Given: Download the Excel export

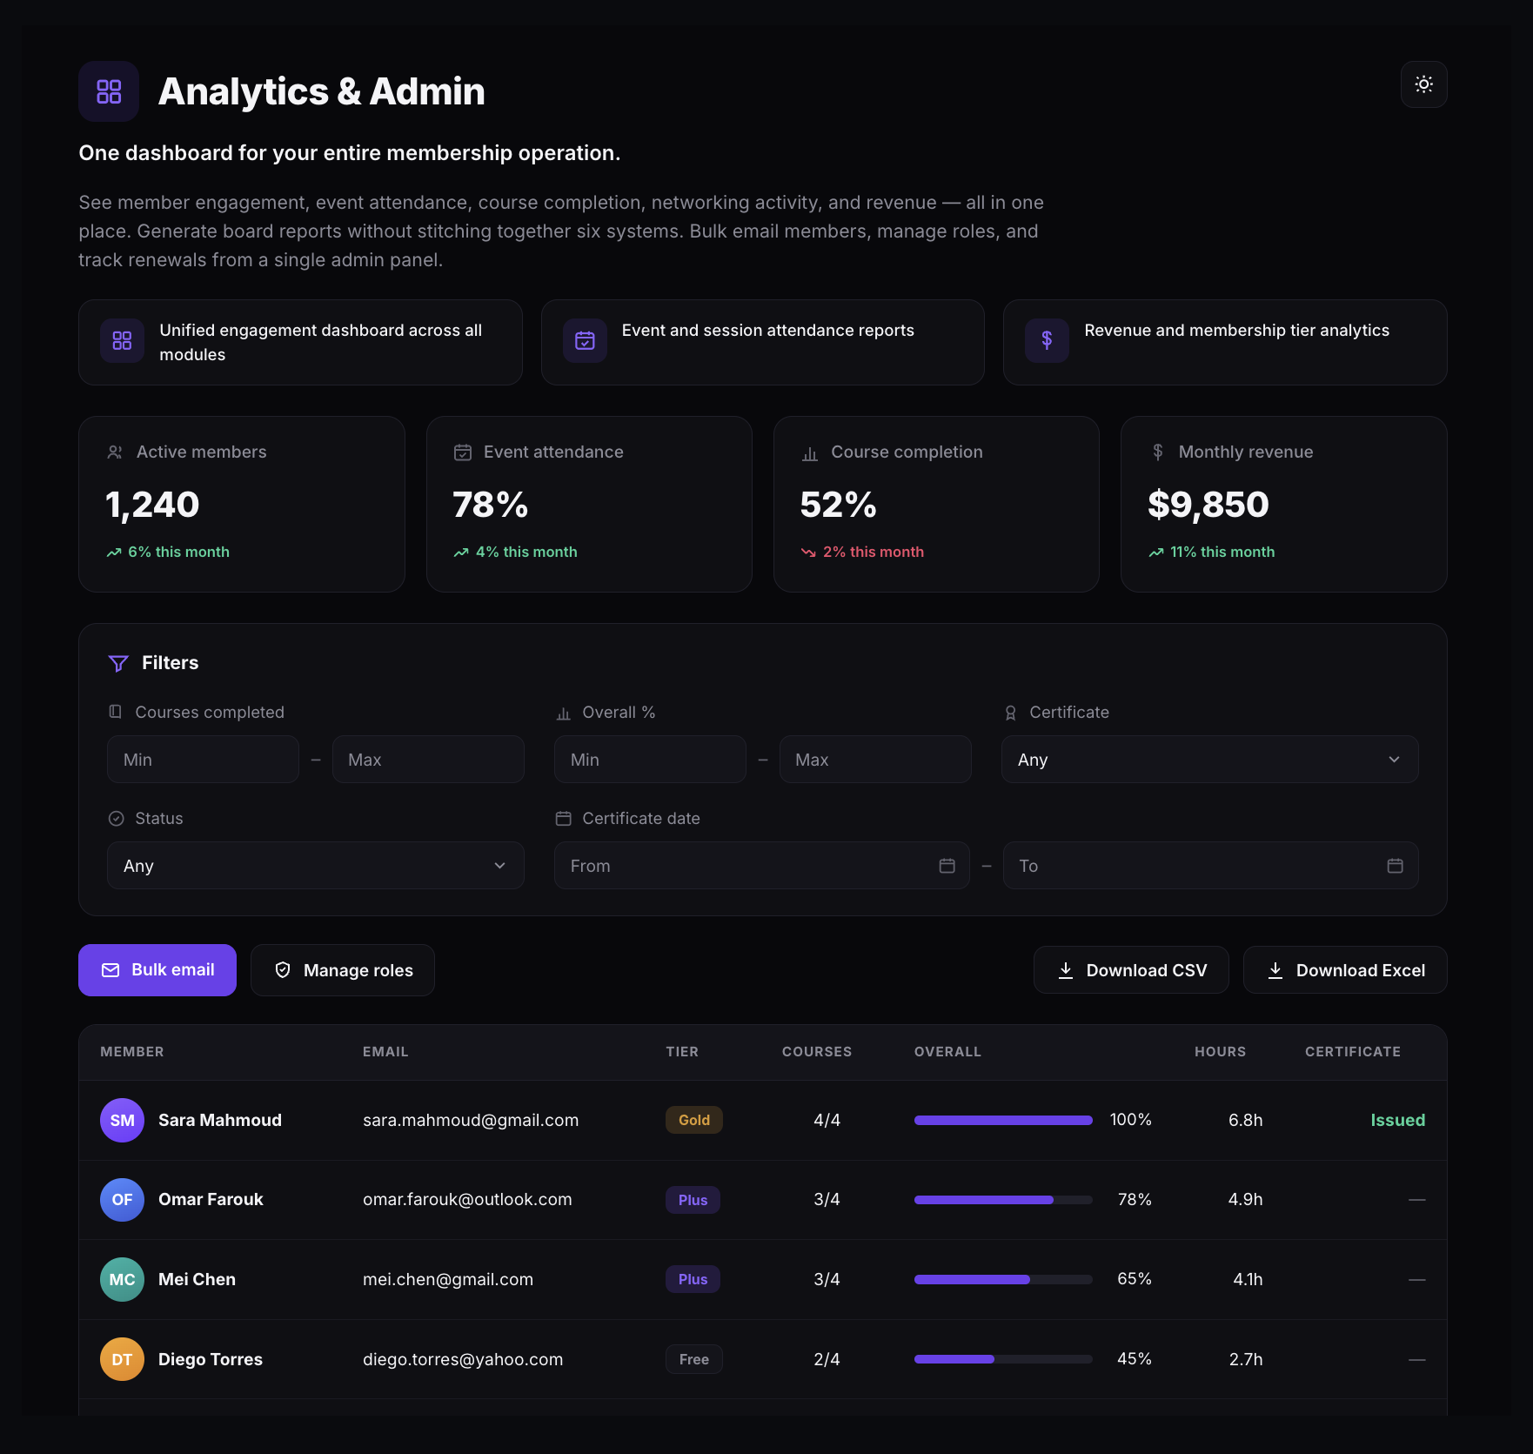Looking at the screenshot, I should tap(1345, 970).
